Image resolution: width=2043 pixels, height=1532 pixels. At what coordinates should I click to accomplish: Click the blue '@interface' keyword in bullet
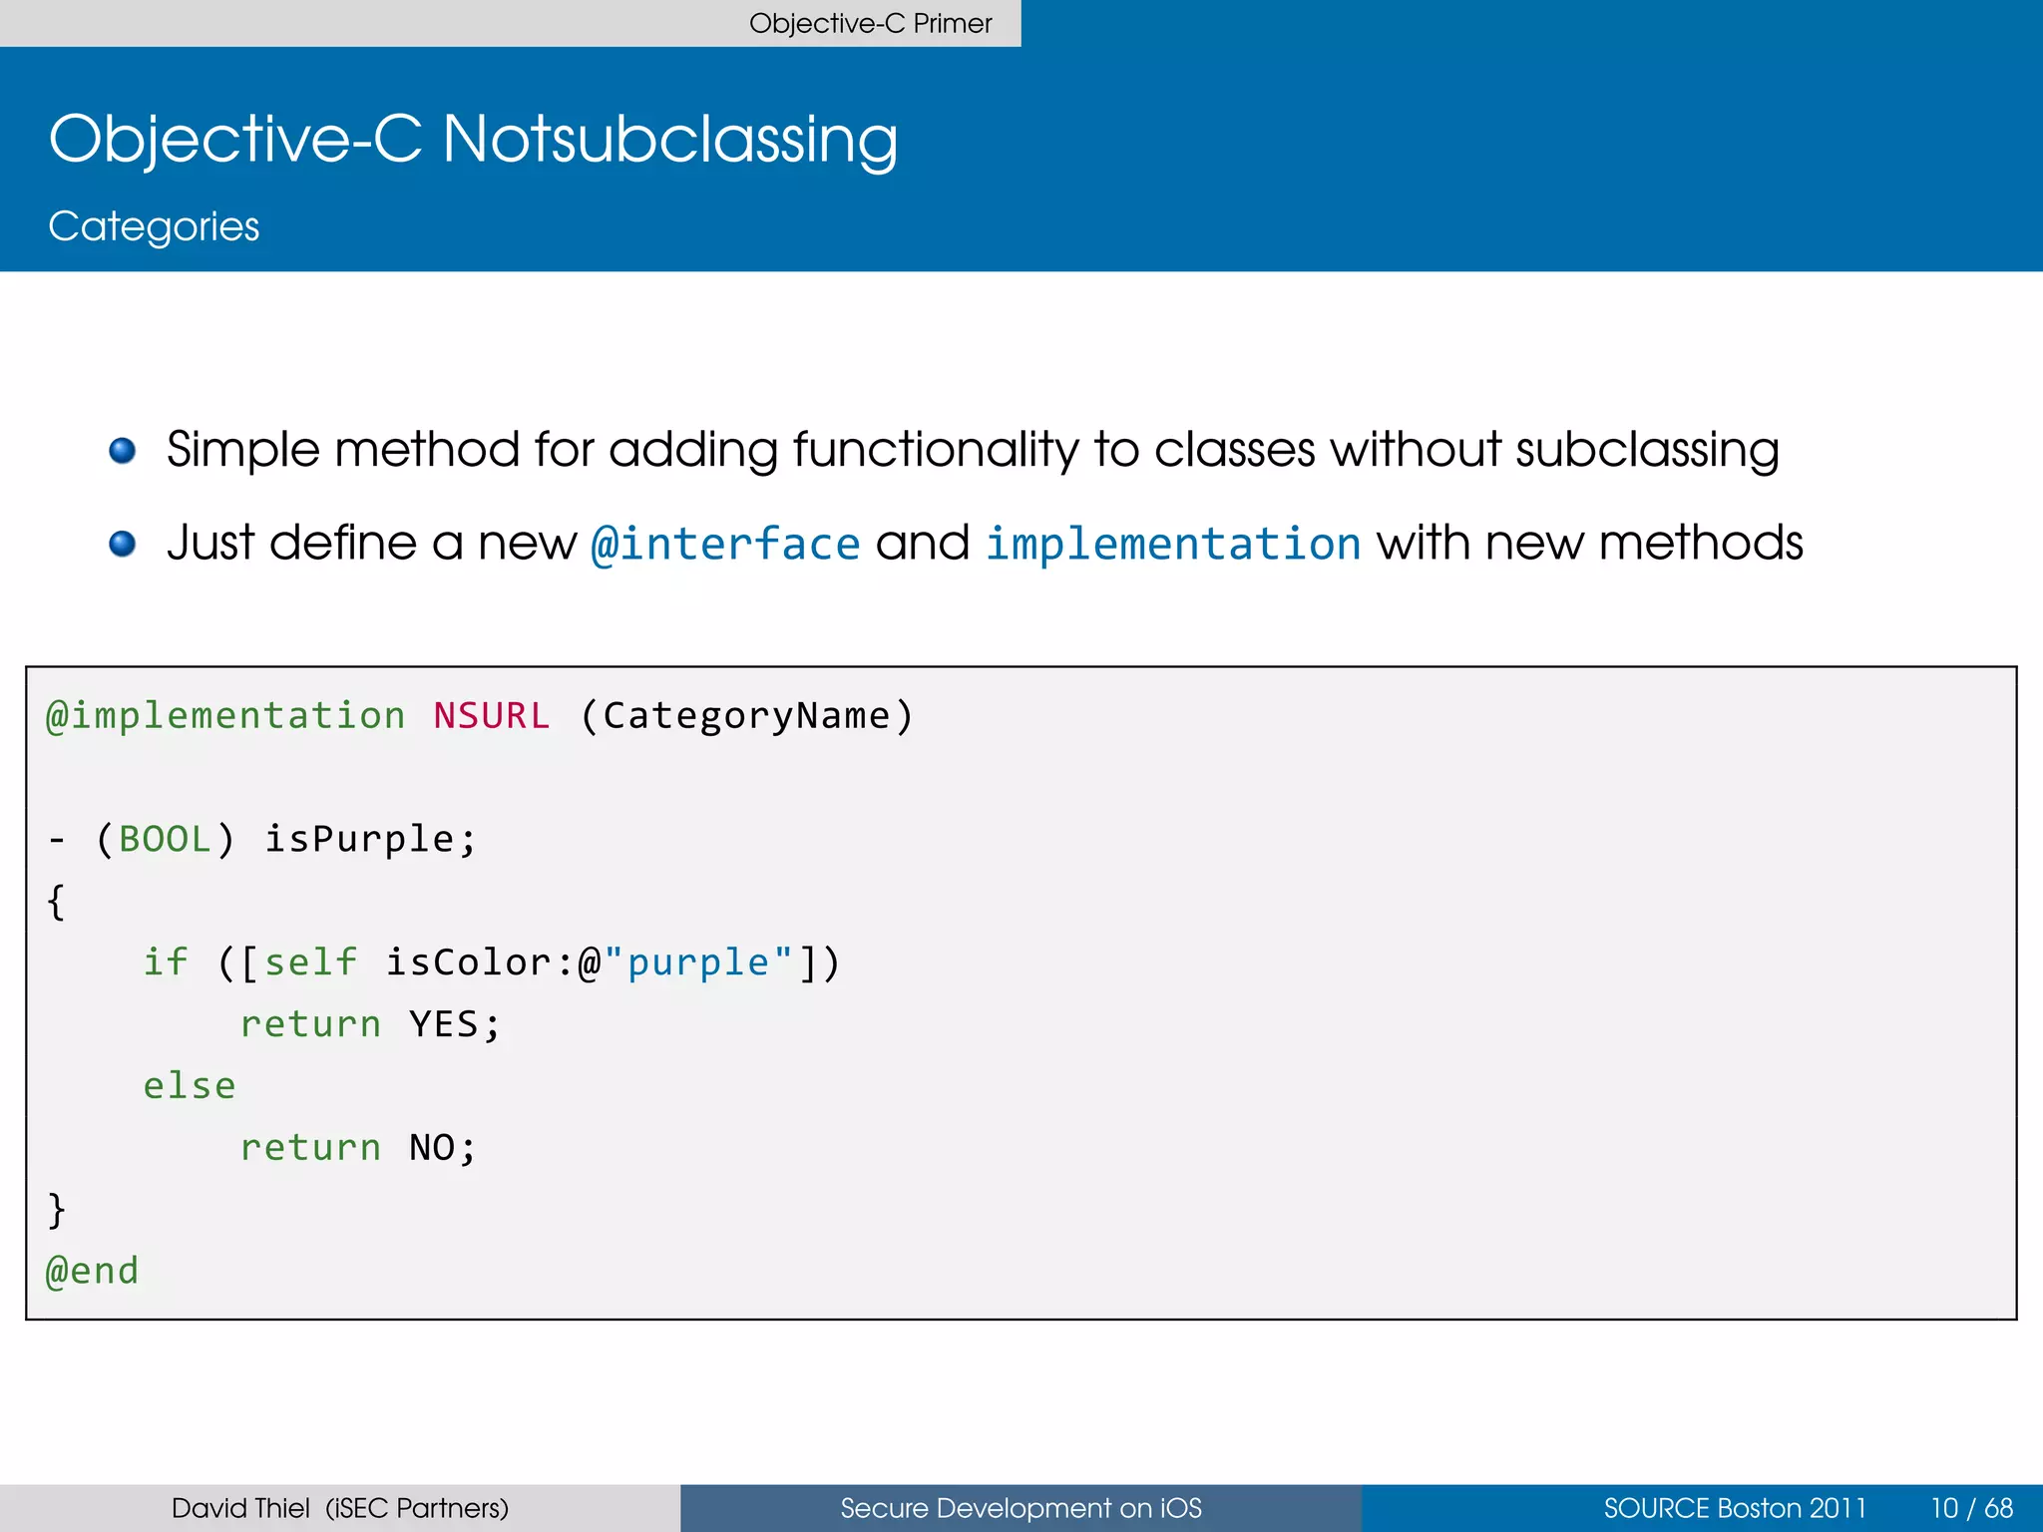click(725, 544)
